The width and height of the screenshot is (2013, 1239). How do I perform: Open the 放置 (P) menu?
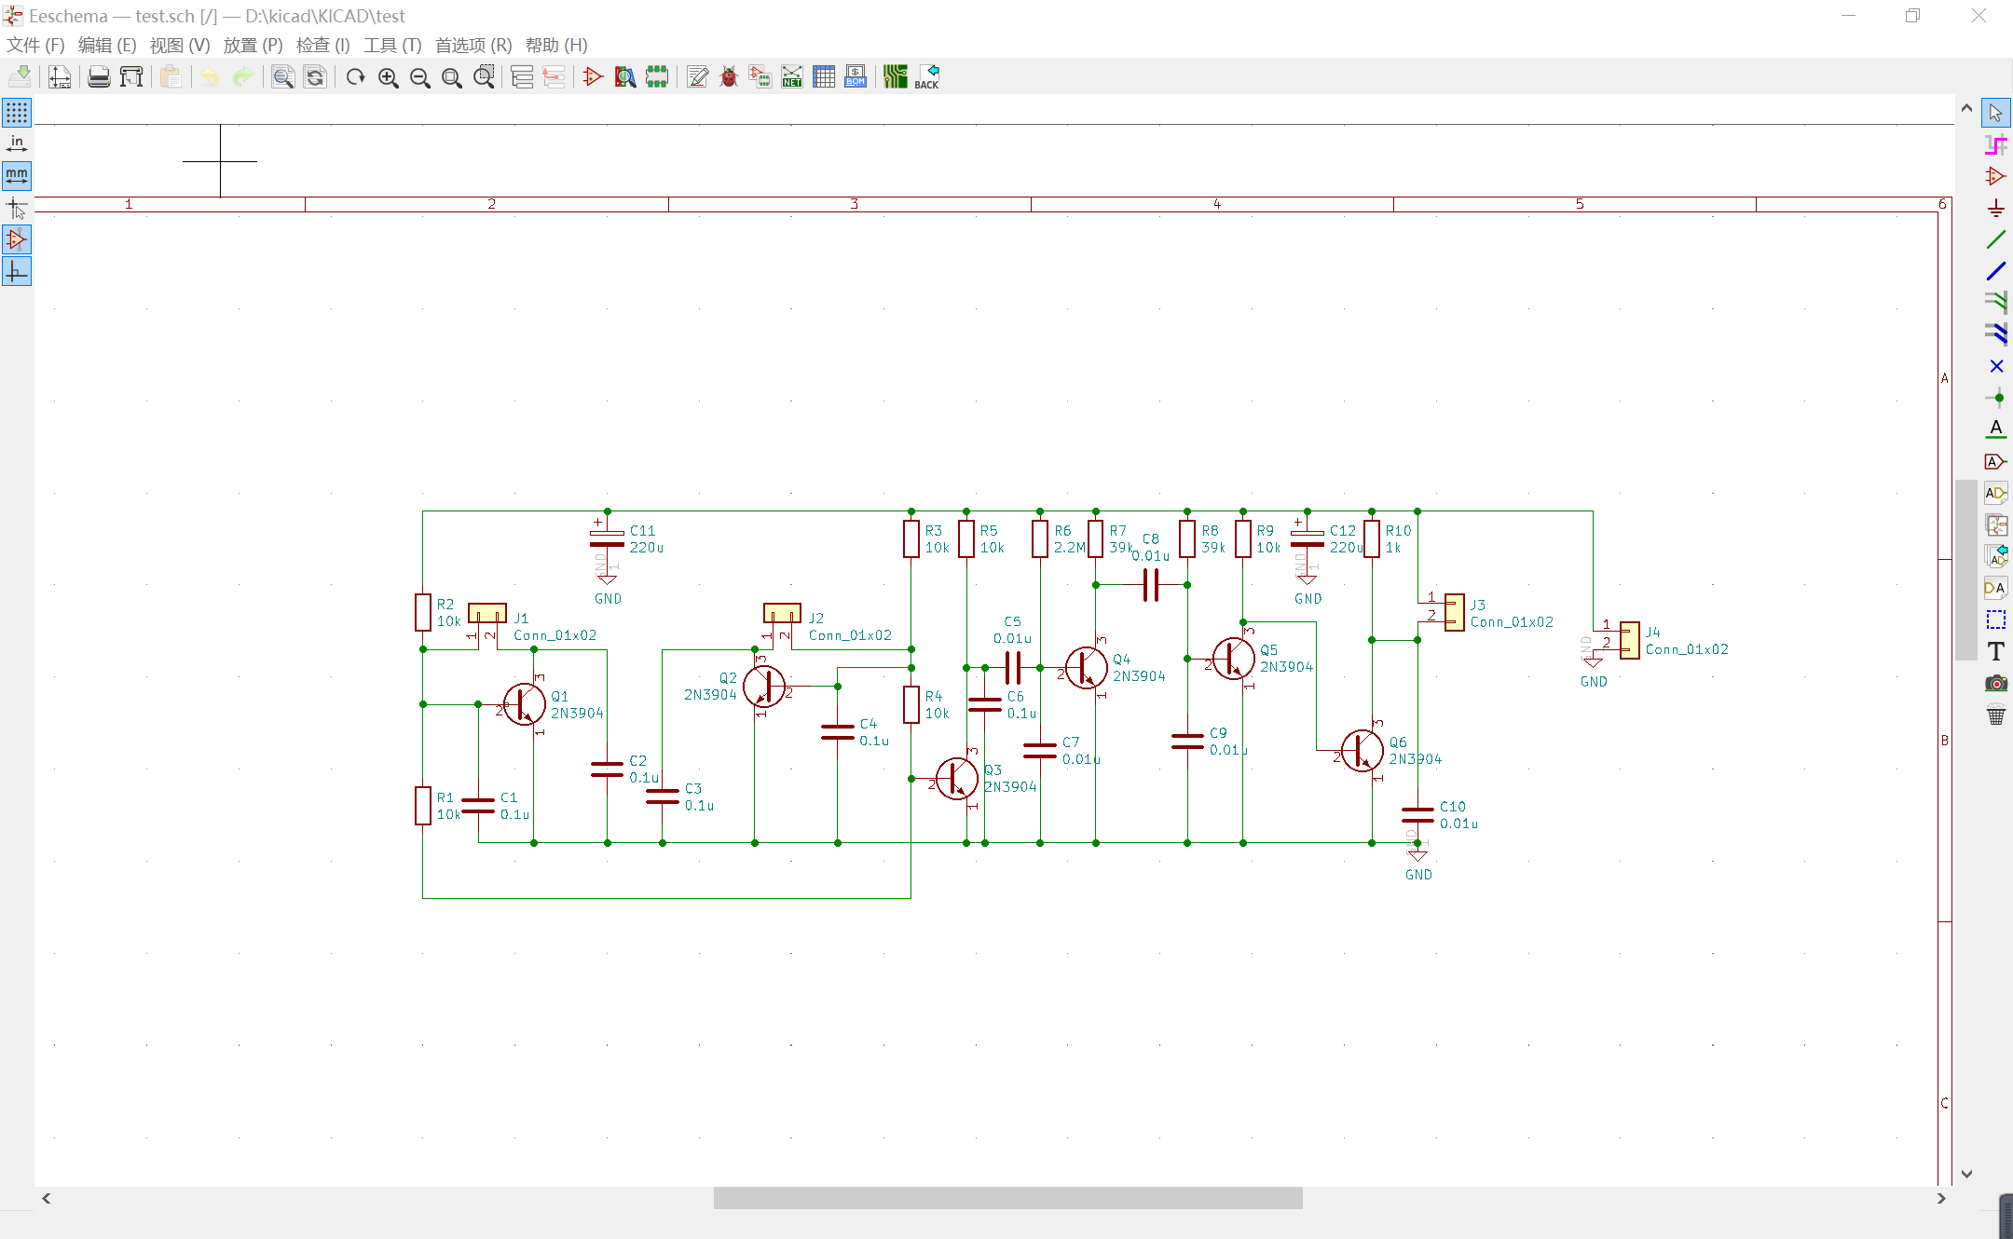[x=253, y=45]
